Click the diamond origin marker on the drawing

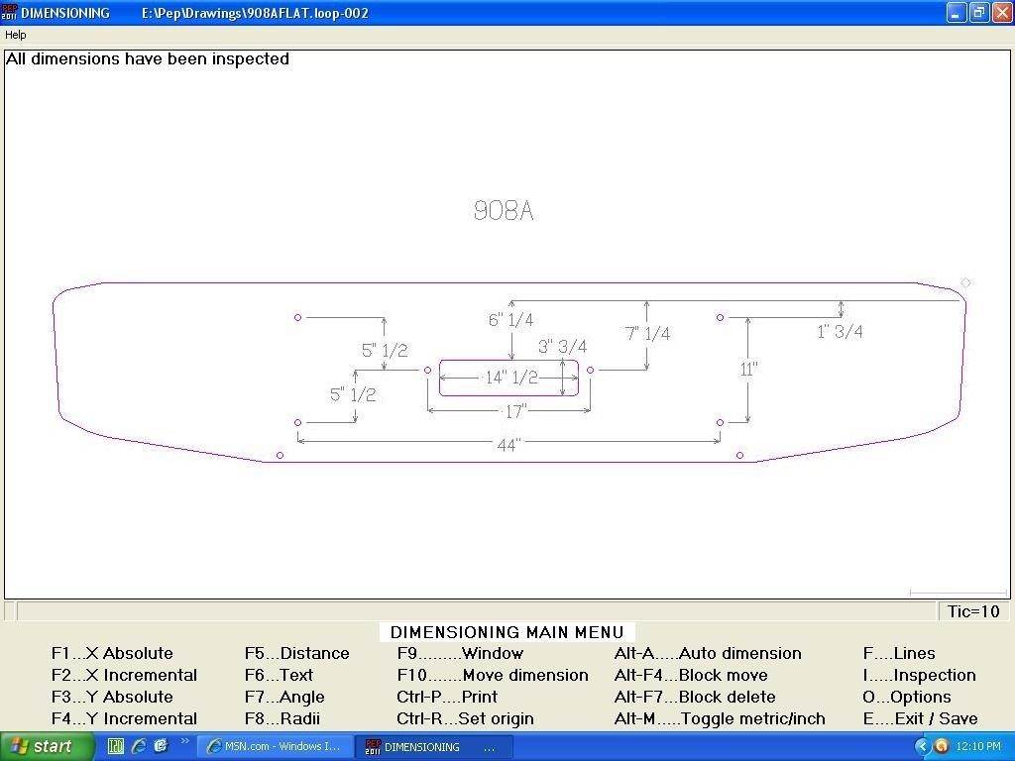tap(965, 282)
